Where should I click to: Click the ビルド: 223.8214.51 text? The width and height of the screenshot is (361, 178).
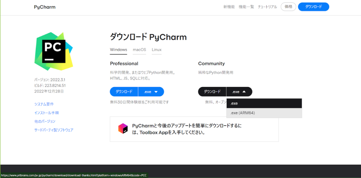tap(50, 86)
